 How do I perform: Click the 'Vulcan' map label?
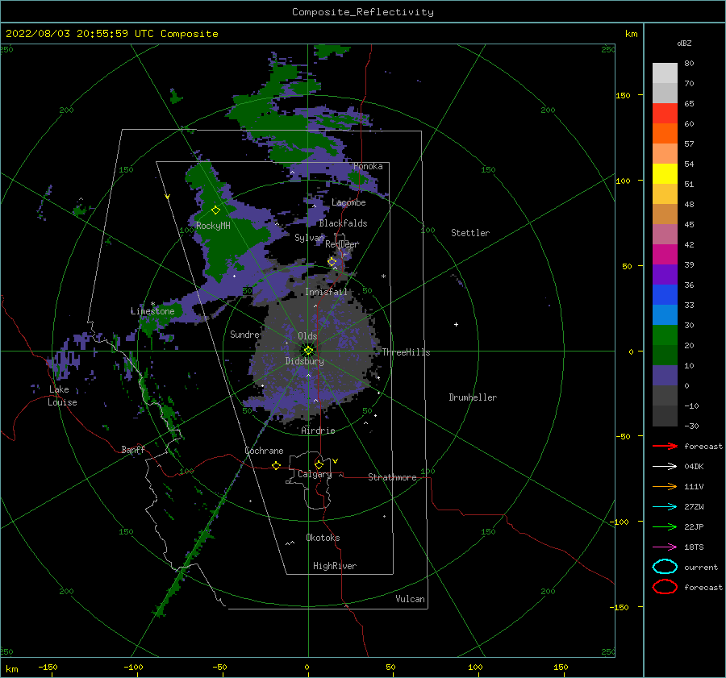tap(410, 599)
